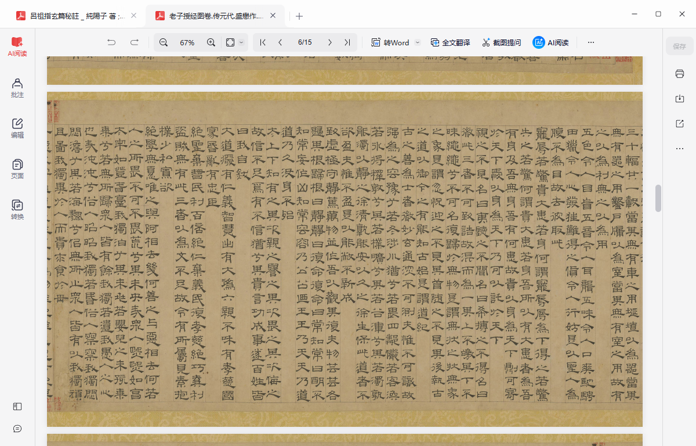The image size is (696, 446).
Task: Go to the next page
Action: (329, 42)
